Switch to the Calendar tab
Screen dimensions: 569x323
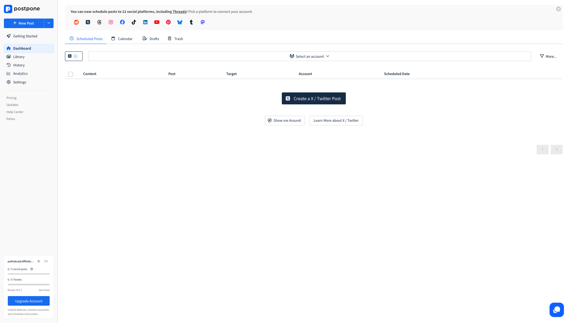coord(122,39)
